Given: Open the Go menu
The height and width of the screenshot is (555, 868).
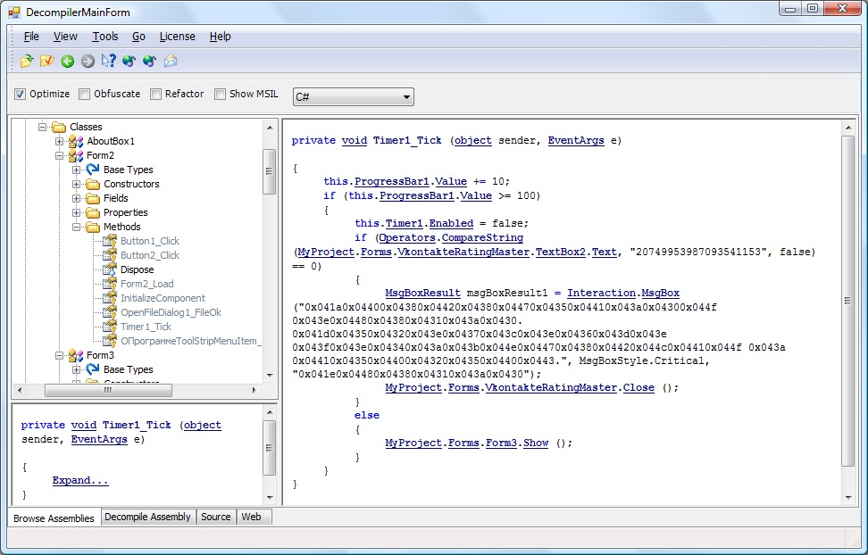Looking at the screenshot, I should [138, 37].
